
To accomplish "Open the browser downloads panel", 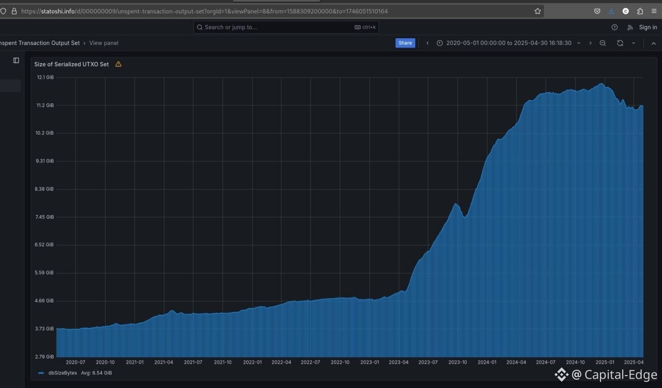I will click(611, 11).
